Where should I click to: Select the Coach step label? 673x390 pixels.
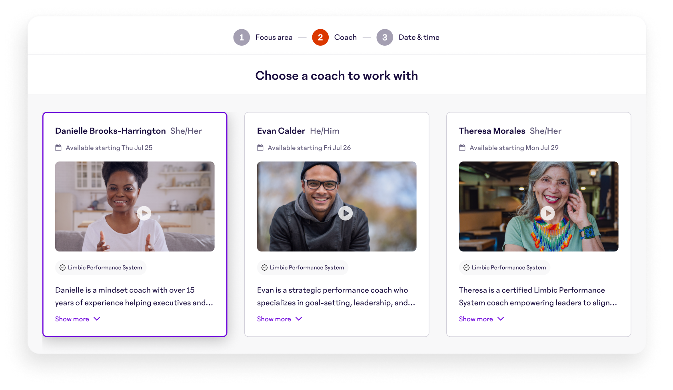tap(345, 37)
